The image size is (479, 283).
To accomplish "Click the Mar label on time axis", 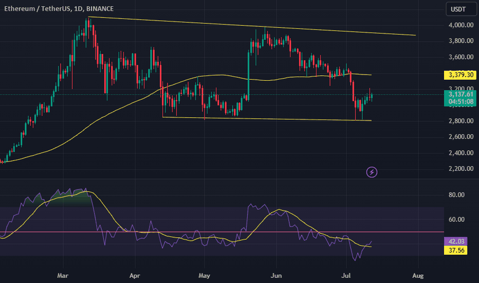I will coord(63,276).
